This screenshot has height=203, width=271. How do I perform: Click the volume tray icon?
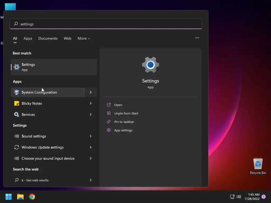(239, 197)
